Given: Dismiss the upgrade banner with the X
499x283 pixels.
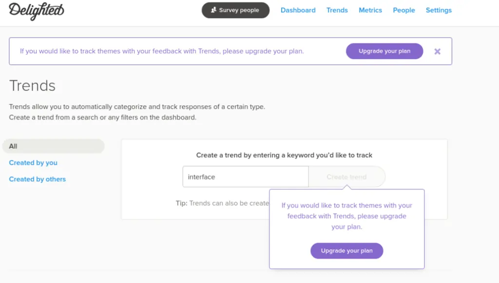Looking at the screenshot, I should pyautogui.click(x=437, y=51).
